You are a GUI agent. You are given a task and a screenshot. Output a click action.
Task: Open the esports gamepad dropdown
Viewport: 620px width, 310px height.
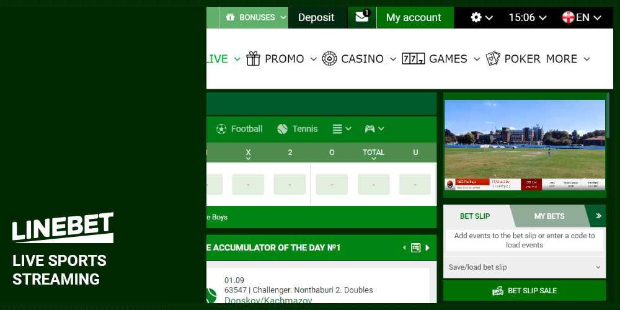374,129
